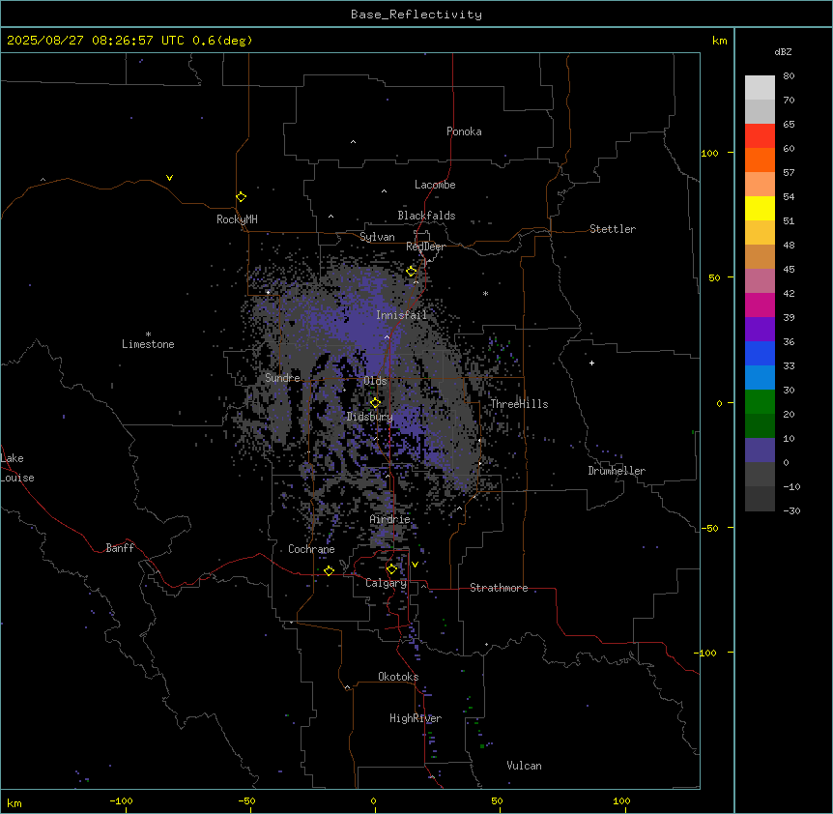Select the Blackfalds label
This screenshot has height=814, width=833.
click(x=426, y=216)
